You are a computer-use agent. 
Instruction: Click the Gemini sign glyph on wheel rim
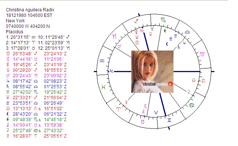tap(169, 120)
